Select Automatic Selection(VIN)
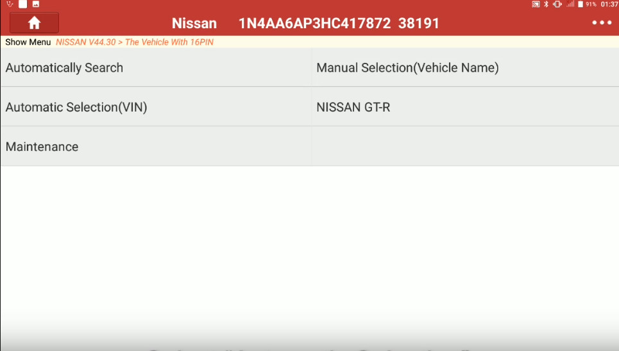Screen dimensions: 619x351 [x=156, y=107]
